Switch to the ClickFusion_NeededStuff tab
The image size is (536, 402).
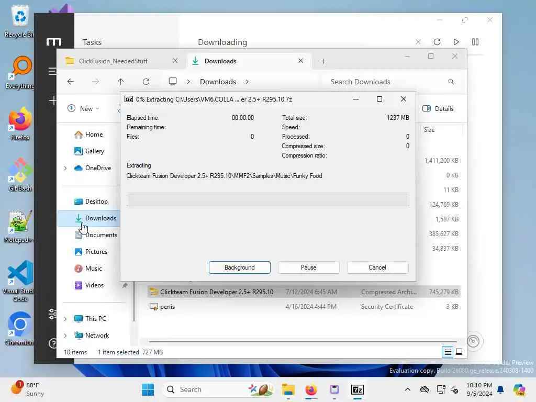point(113,61)
